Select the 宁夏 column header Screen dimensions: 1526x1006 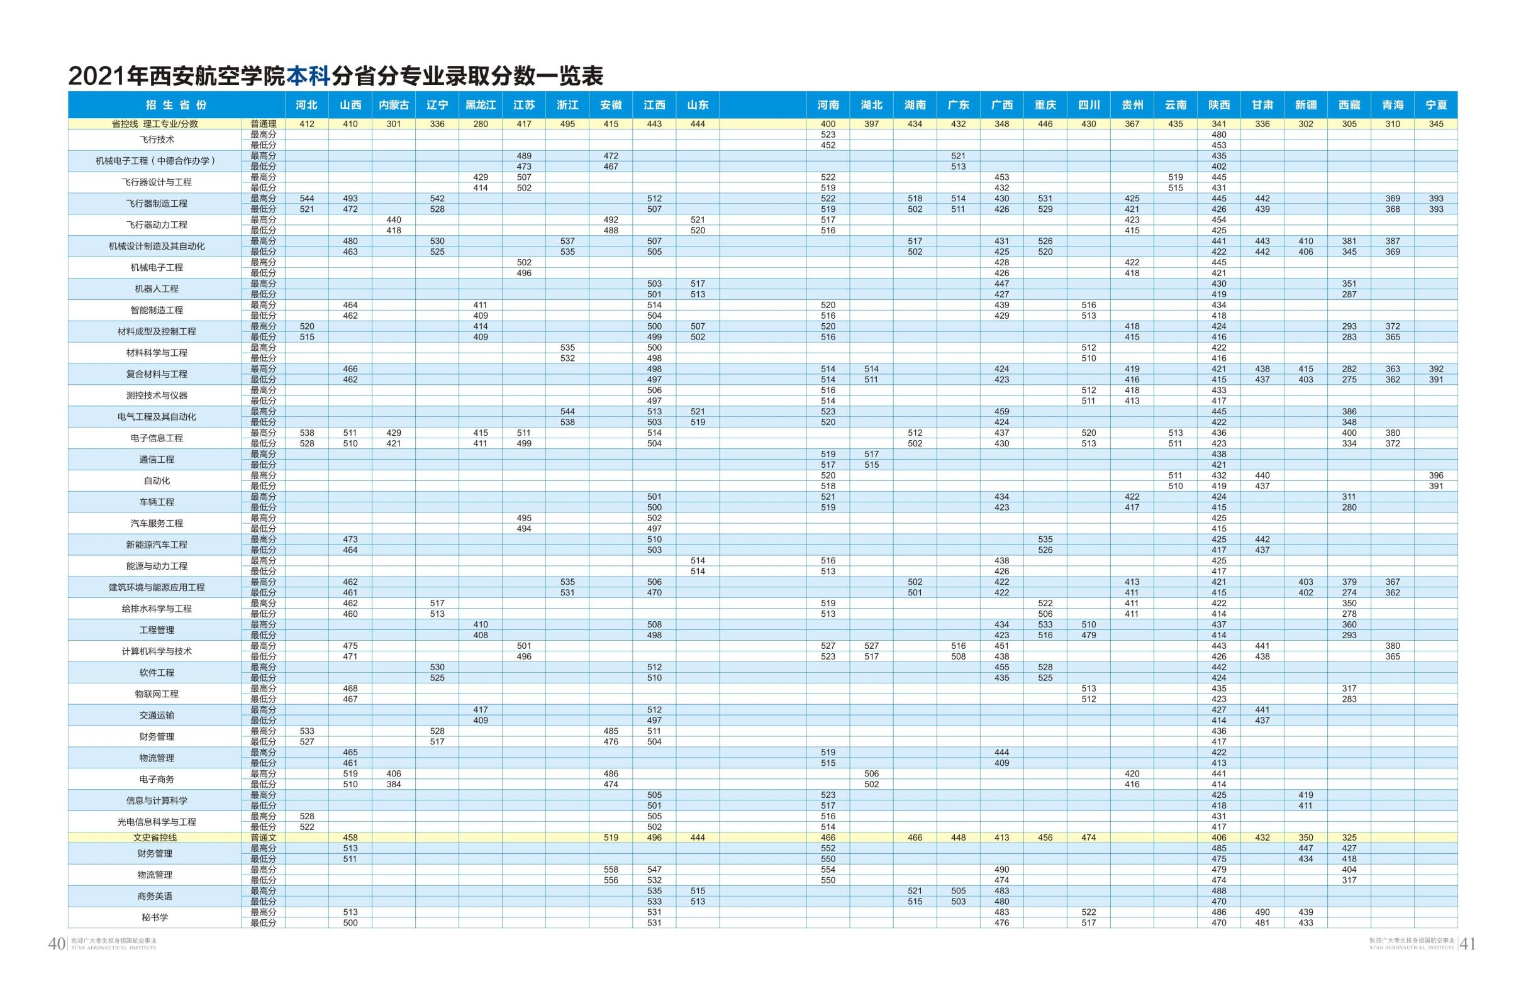1436,105
